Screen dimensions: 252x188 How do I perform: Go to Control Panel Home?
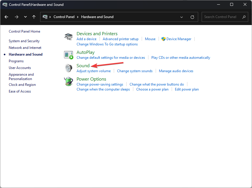24,31
